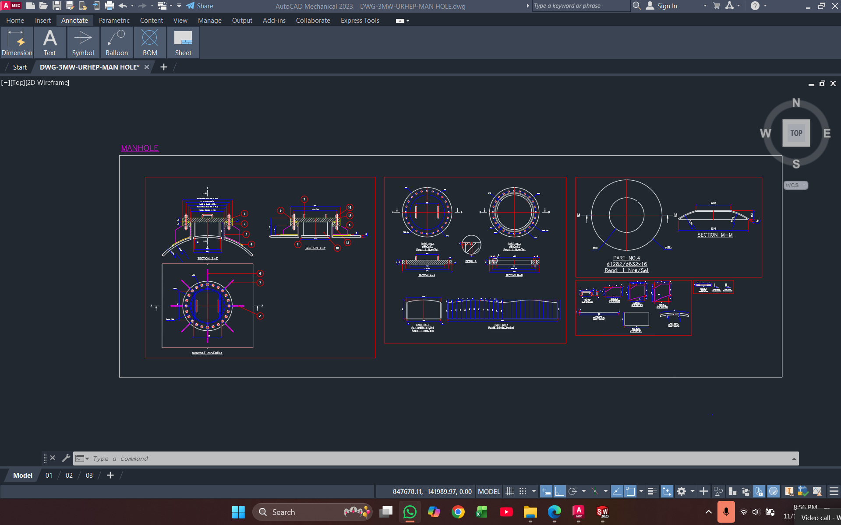
Task: Select the Balloon tool
Action: click(117, 42)
